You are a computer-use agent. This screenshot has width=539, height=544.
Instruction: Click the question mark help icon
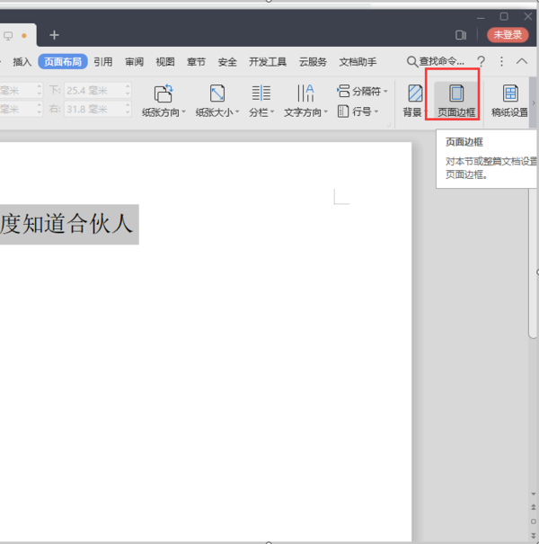pyautogui.click(x=481, y=62)
